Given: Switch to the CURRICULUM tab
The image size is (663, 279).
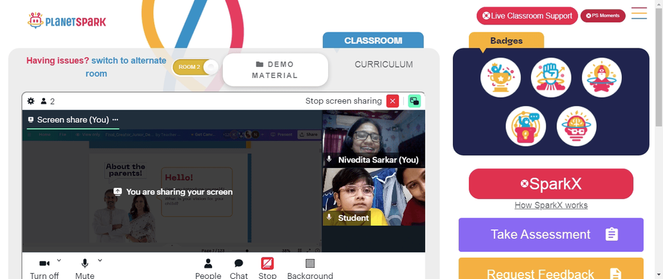Looking at the screenshot, I should click(x=383, y=65).
